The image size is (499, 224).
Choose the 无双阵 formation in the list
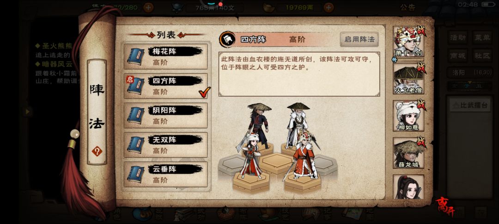tap(165, 145)
